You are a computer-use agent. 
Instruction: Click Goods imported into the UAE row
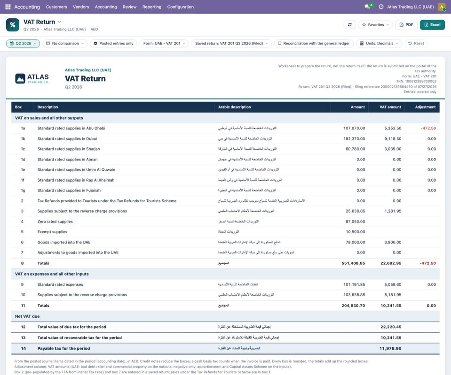(x=225, y=242)
